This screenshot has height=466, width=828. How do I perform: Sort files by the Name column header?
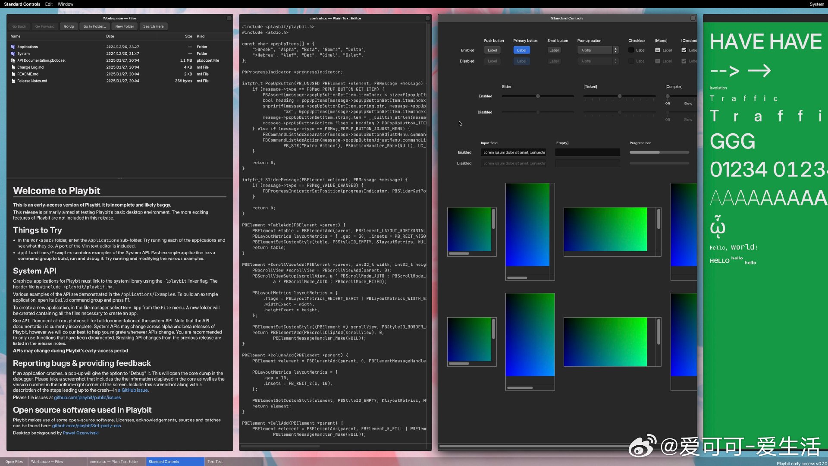point(16,36)
